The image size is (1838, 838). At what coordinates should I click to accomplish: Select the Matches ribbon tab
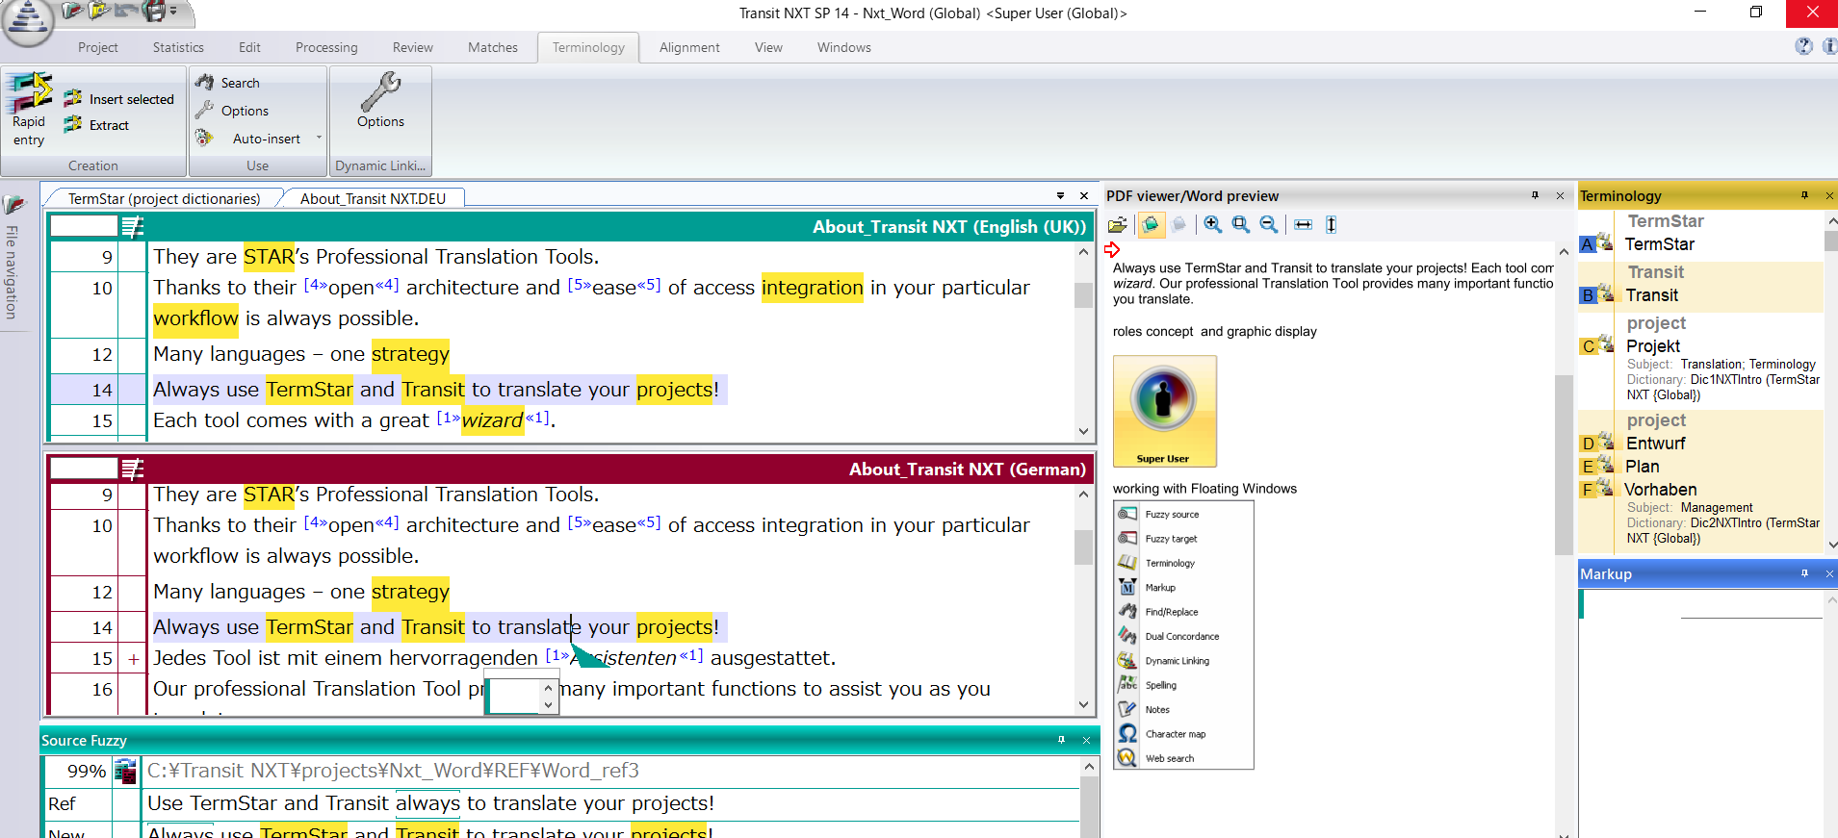[493, 47]
